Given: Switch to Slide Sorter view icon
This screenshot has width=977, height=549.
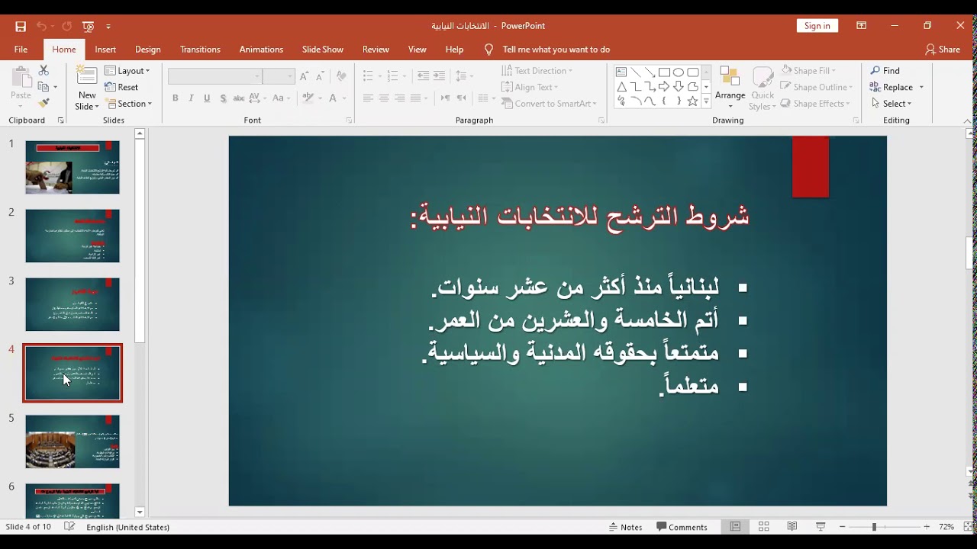Looking at the screenshot, I should point(764,527).
